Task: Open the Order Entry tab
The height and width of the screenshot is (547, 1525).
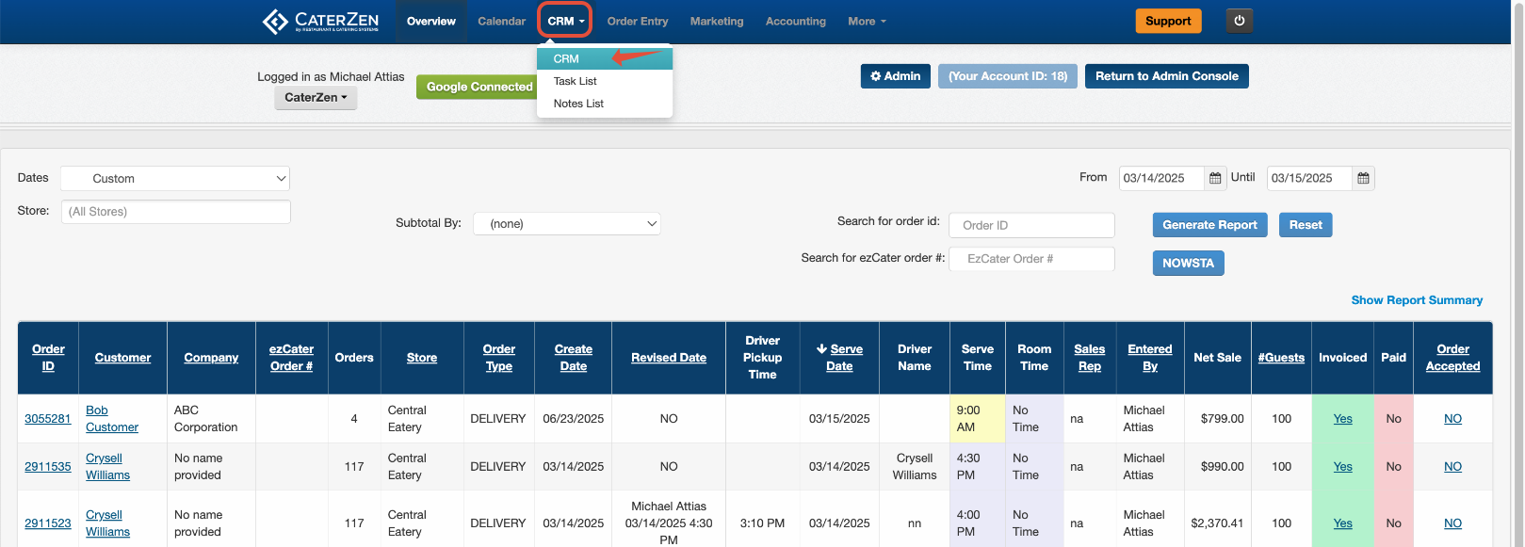Action: point(638,21)
